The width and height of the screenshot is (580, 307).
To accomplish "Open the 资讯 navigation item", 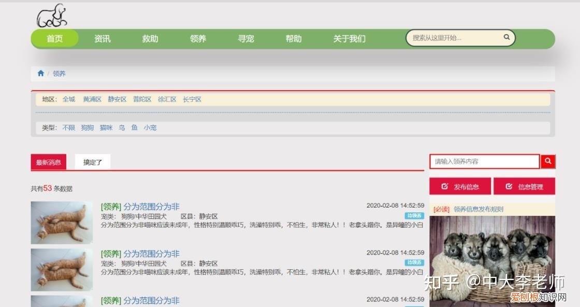I will pyautogui.click(x=103, y=39).
